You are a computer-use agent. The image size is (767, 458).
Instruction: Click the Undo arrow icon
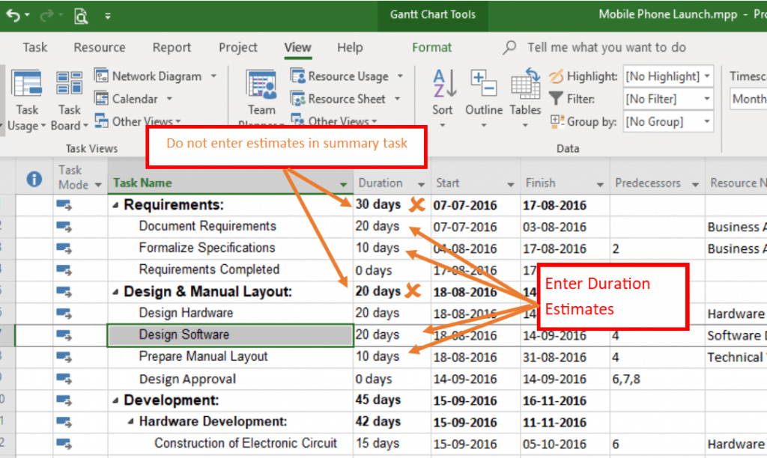pyautogui.click(x=13, y=16)
